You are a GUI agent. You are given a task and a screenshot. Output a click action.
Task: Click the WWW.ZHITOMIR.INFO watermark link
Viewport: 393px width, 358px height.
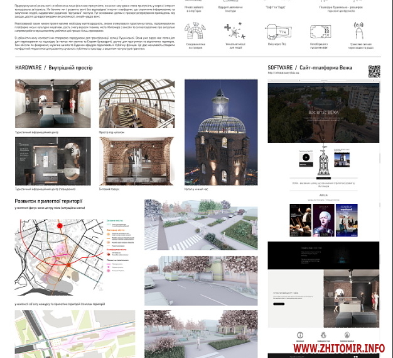point(339,348)
